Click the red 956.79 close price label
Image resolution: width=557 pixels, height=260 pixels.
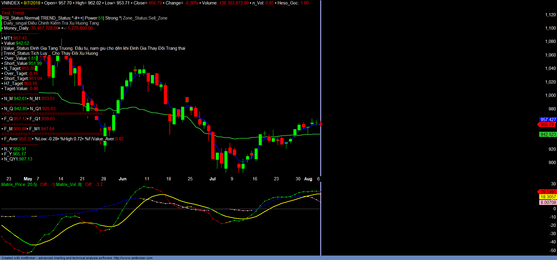pyautogui.click(x=547, y=125)
